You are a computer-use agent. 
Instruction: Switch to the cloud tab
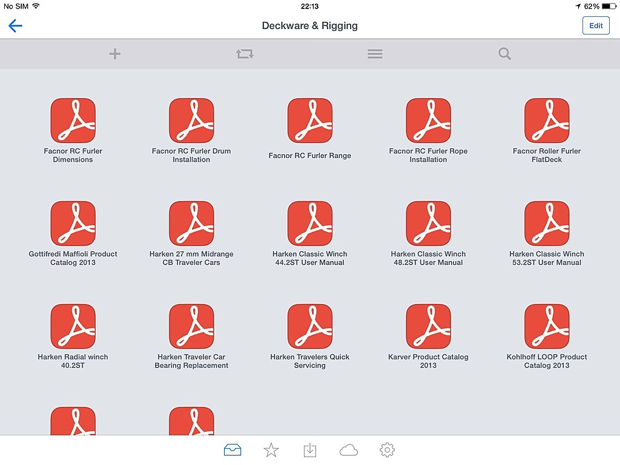[x=349, y=450]
